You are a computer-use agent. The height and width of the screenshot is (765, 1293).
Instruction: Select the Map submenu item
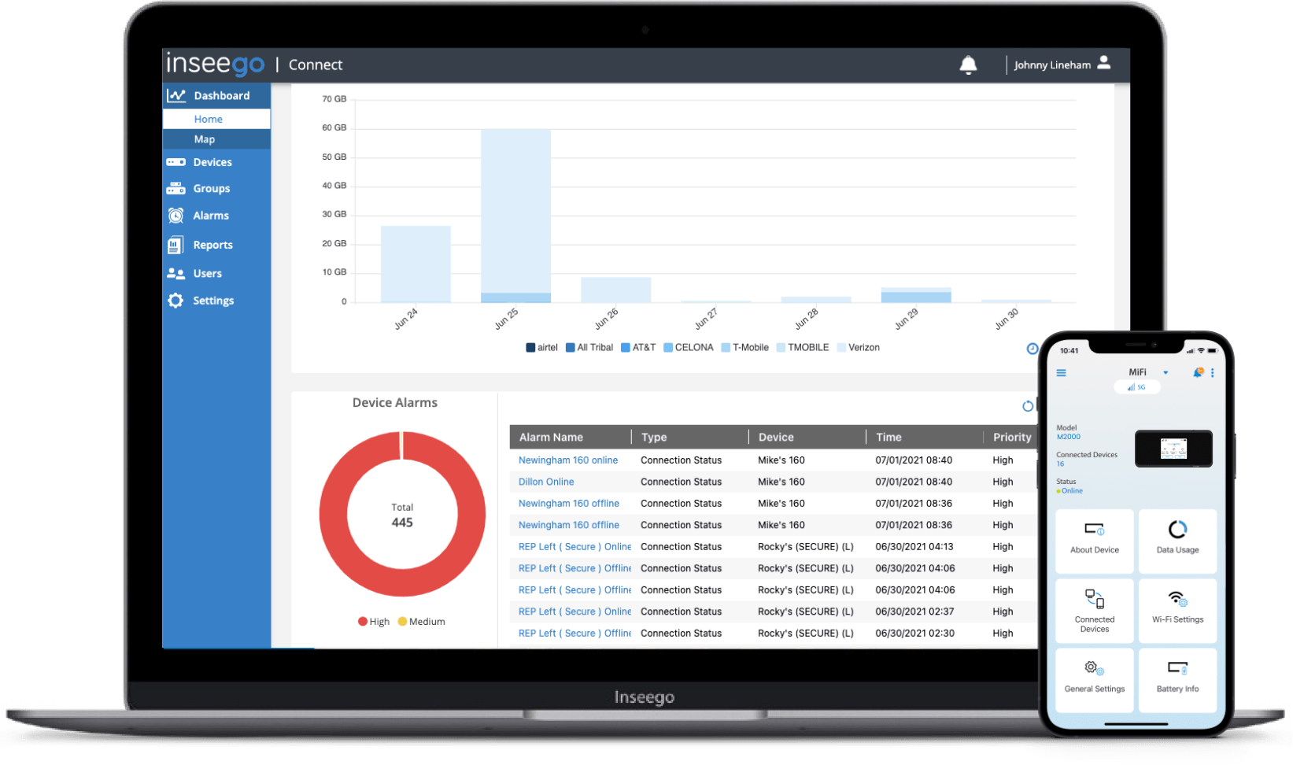(205, 139)
